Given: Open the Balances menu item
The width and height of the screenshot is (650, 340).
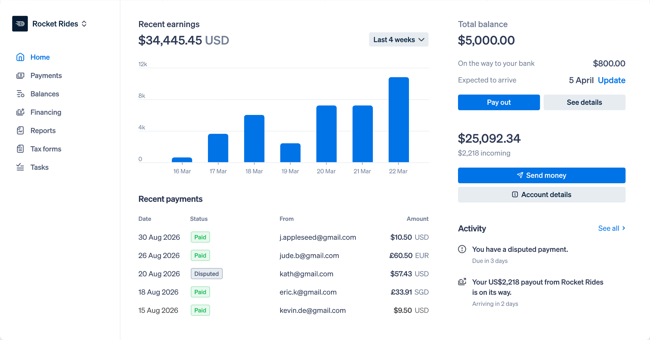Looking at the screenshot, I should coord(45,94).
